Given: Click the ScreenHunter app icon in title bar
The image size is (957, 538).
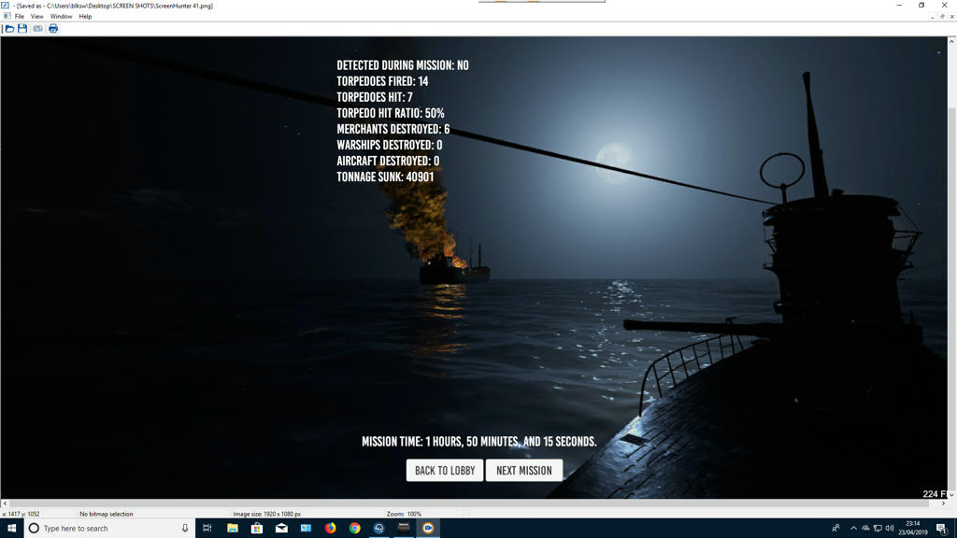Looking at the screenshot, I should 6,6.
